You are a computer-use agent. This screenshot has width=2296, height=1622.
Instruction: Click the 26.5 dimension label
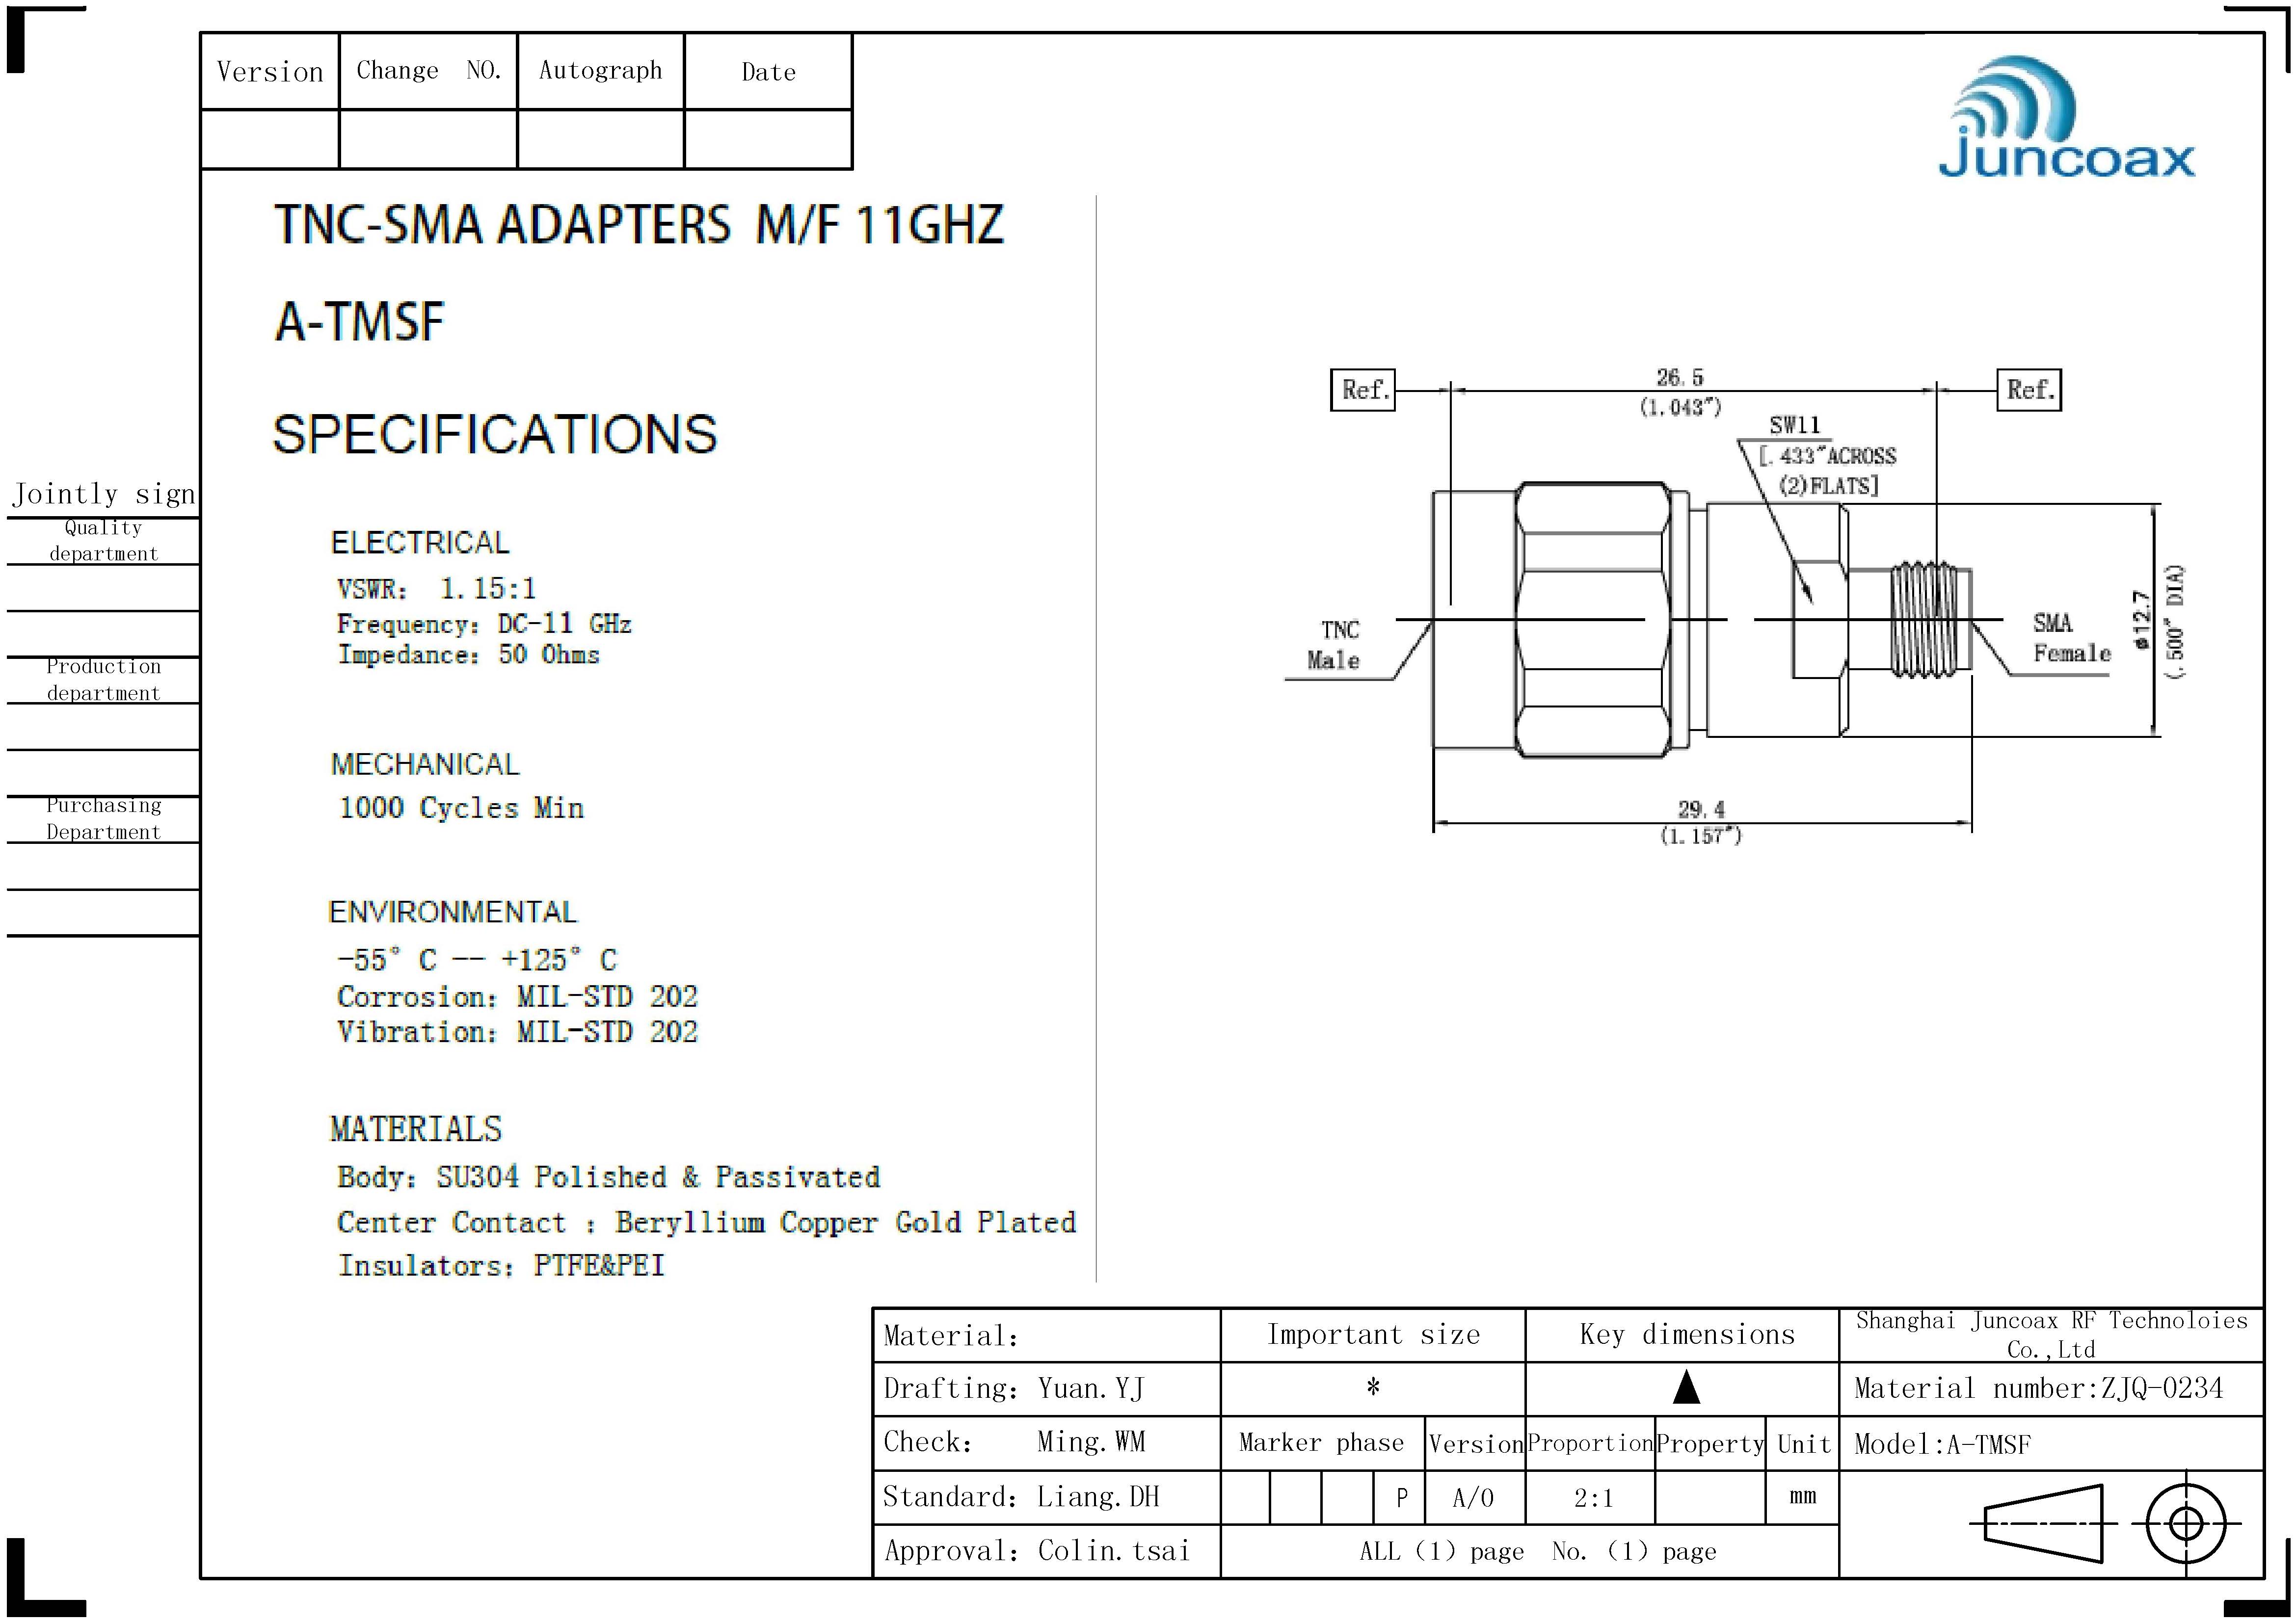pos(1679,378)
